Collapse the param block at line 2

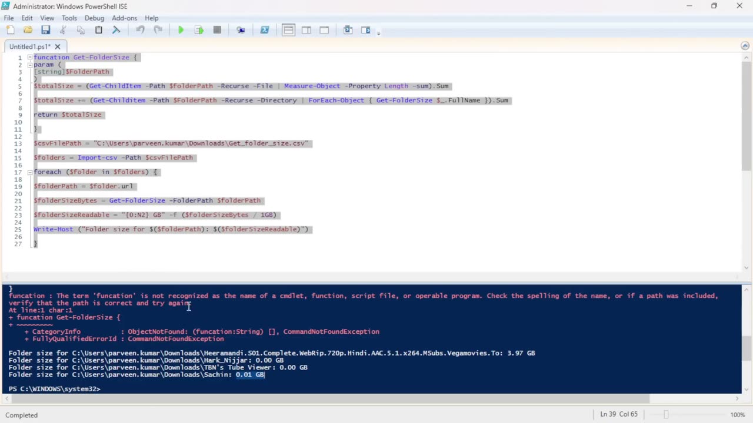tap(29, 65)
